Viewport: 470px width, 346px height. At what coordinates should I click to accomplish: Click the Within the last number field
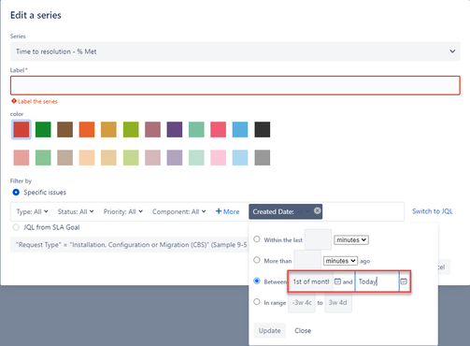pos(318,239)
